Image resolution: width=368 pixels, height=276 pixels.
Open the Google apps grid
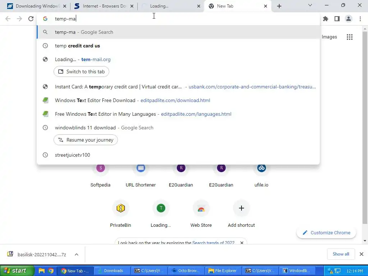click(349, 37)
